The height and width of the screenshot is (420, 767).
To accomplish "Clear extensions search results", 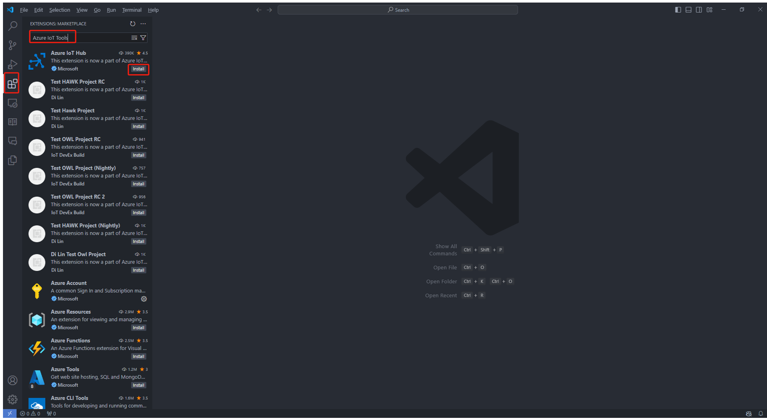I will tap(134, 38).
